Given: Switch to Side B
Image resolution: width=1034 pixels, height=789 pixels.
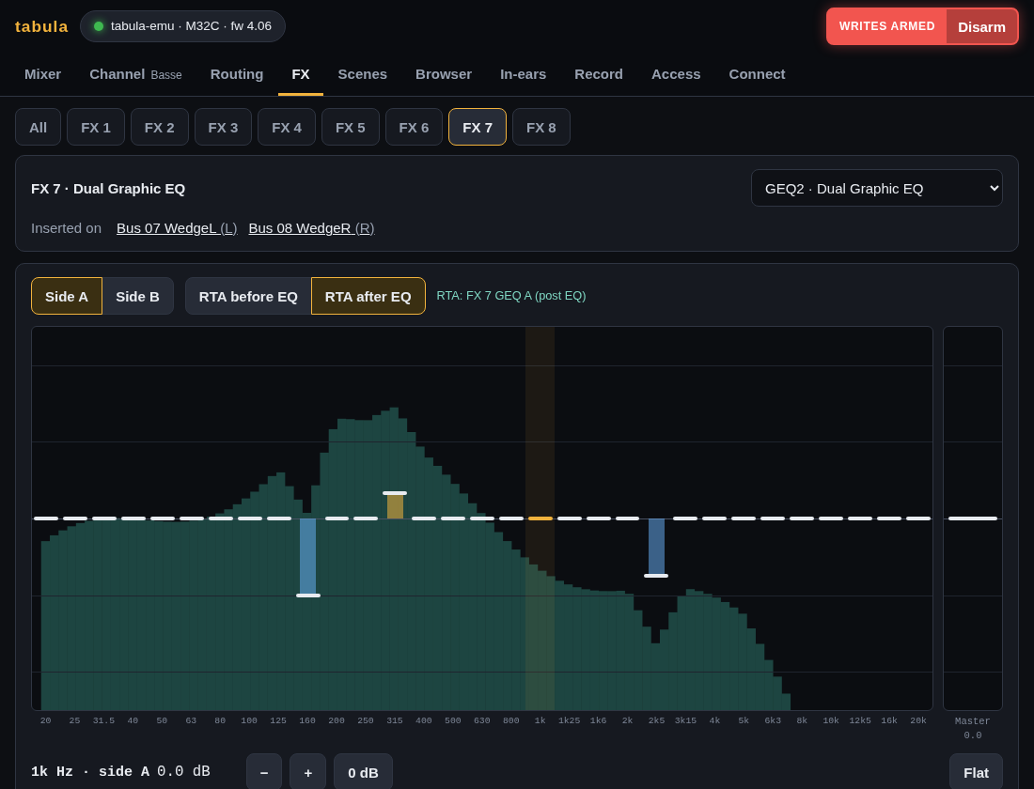Looking at the screenshot, I should (138, 296).
